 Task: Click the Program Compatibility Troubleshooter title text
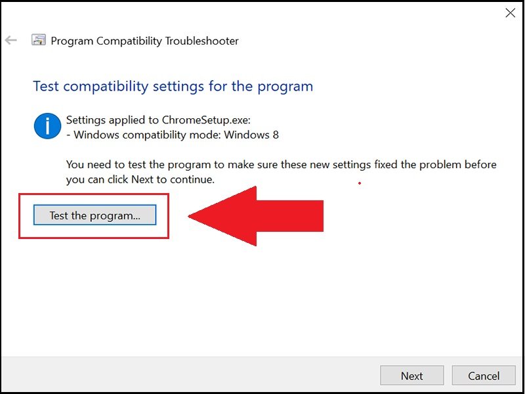(x=144, y=41)
